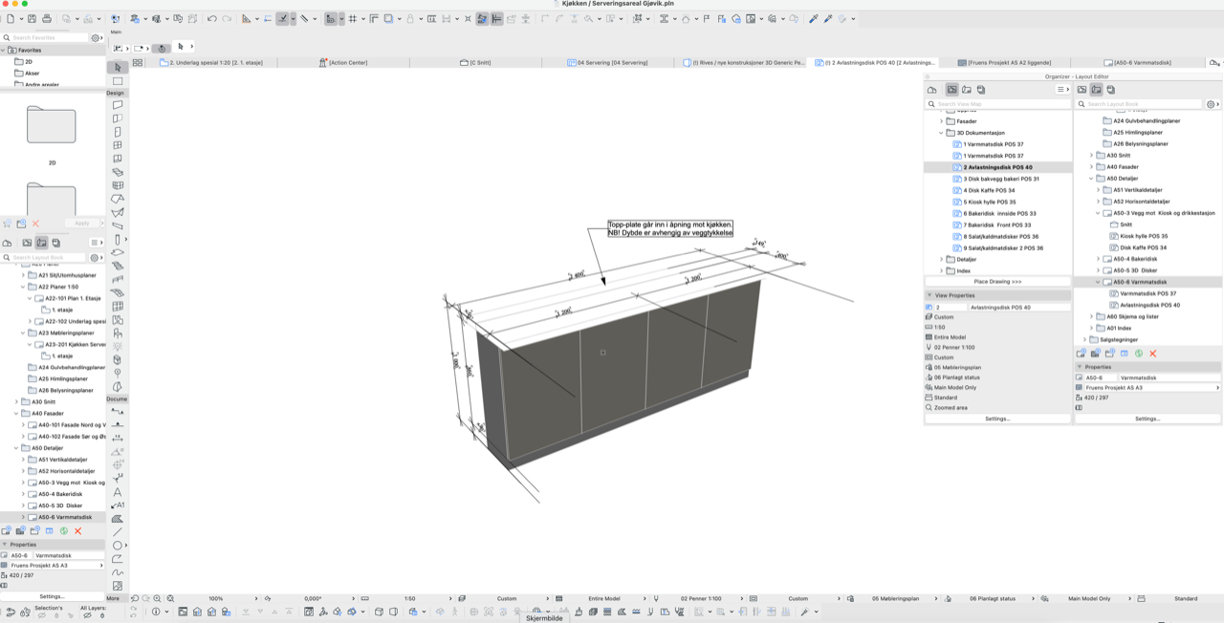Viewport: 1224px width, 623px height.
Task: Collapse the 3D Dokumentasjon folder in View Map
Action: pos(942,133)
